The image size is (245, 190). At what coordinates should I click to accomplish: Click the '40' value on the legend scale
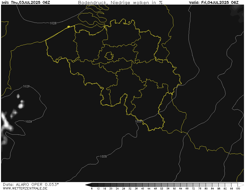point(143,188)
